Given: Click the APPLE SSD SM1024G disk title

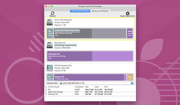Looking at the screenshot, I should coord(63,20).
